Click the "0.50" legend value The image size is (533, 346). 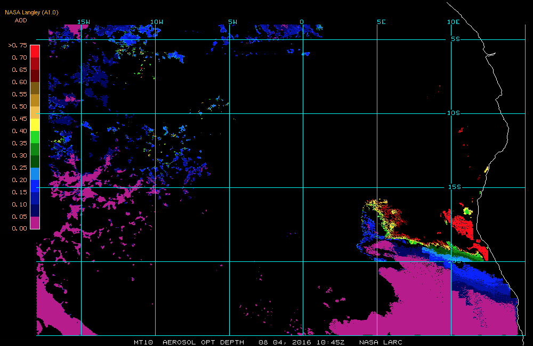coord(19,106)
